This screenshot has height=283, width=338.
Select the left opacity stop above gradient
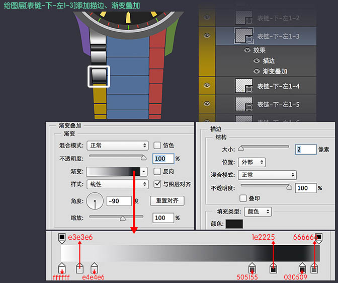tap(62, 238)
